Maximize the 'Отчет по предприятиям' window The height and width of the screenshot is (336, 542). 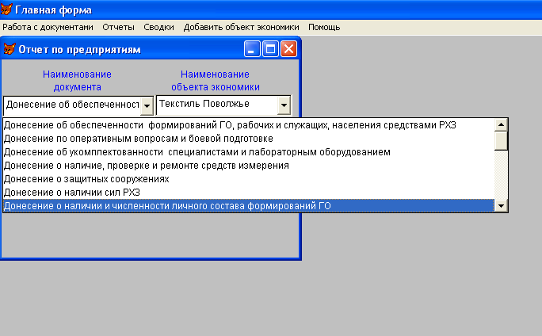point(270,49)
